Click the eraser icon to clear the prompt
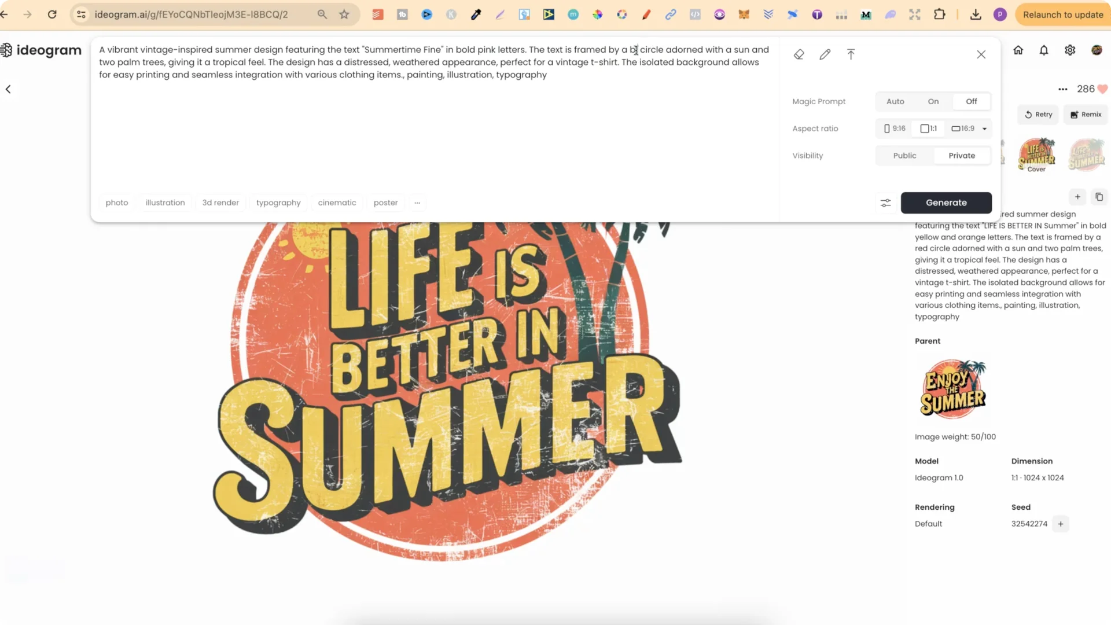The width and height of the screenshot is (1111, 625). tap(799, 54)
